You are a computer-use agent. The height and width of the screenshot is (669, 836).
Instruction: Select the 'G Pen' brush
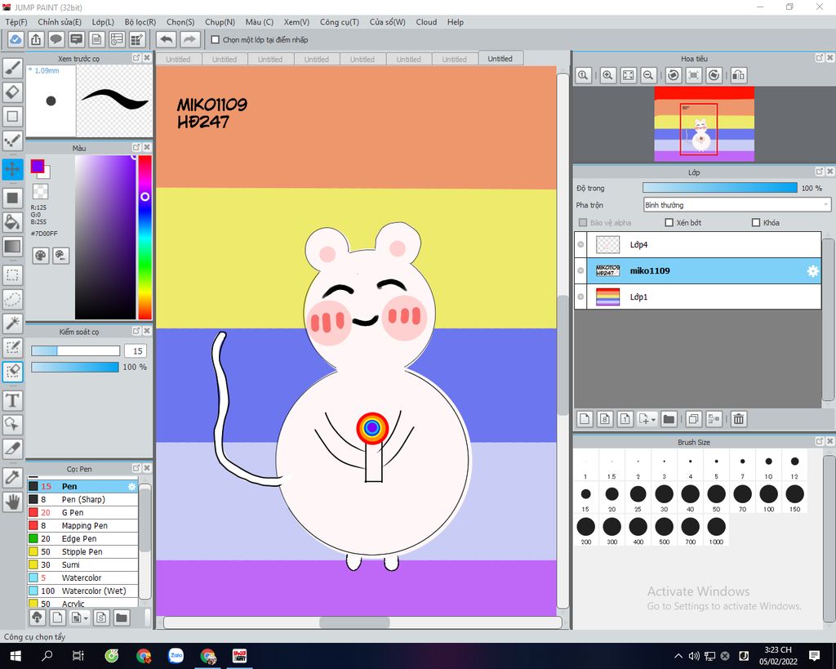(82, 512)
